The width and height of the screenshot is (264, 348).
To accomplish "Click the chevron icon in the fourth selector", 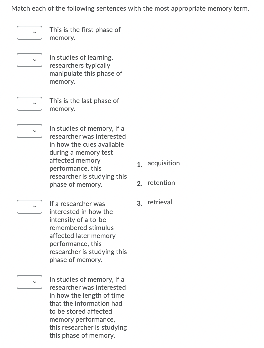I will 34,131.
